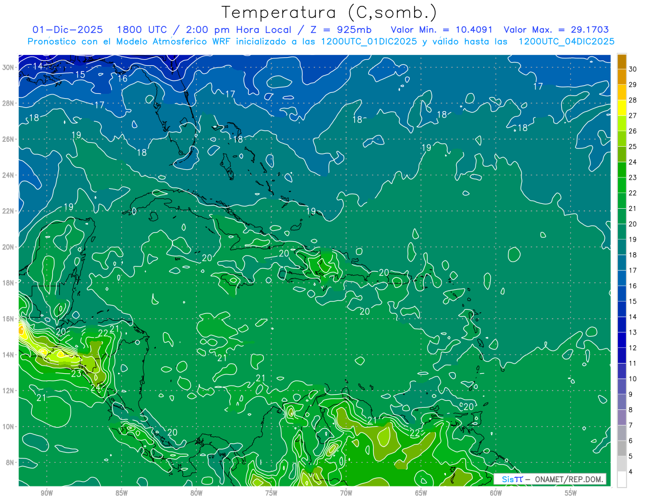The image size is (647, 500).
Task: Click the longitude axis label "85W"
Action: [121, 493]
